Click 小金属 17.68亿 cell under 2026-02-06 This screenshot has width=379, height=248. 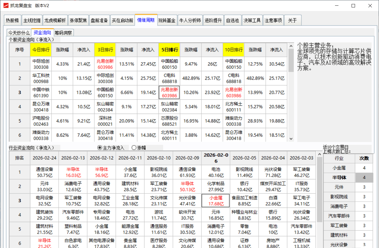click(216, 201)
